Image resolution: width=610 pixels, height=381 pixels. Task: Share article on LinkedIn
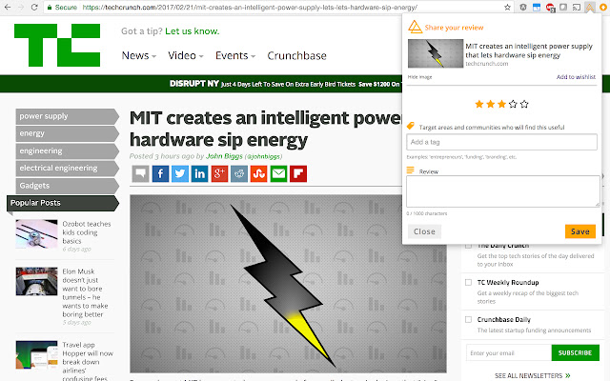[199, 173]
